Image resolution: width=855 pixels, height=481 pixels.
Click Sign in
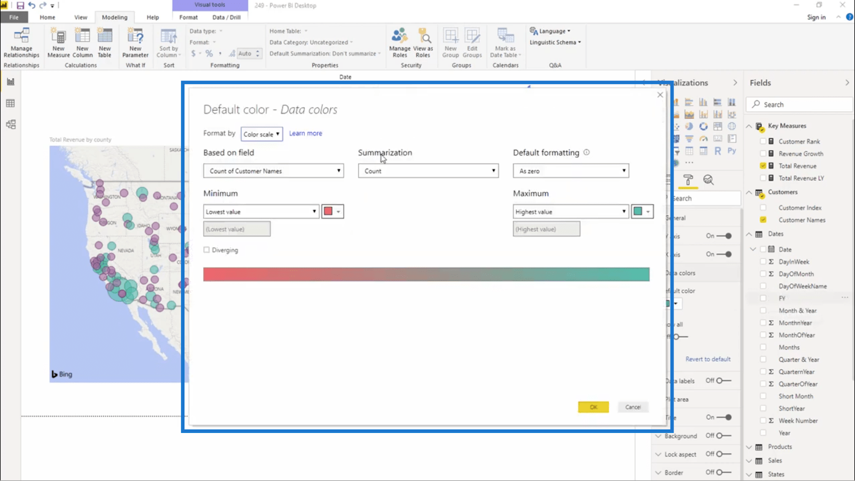coord(816,17)
